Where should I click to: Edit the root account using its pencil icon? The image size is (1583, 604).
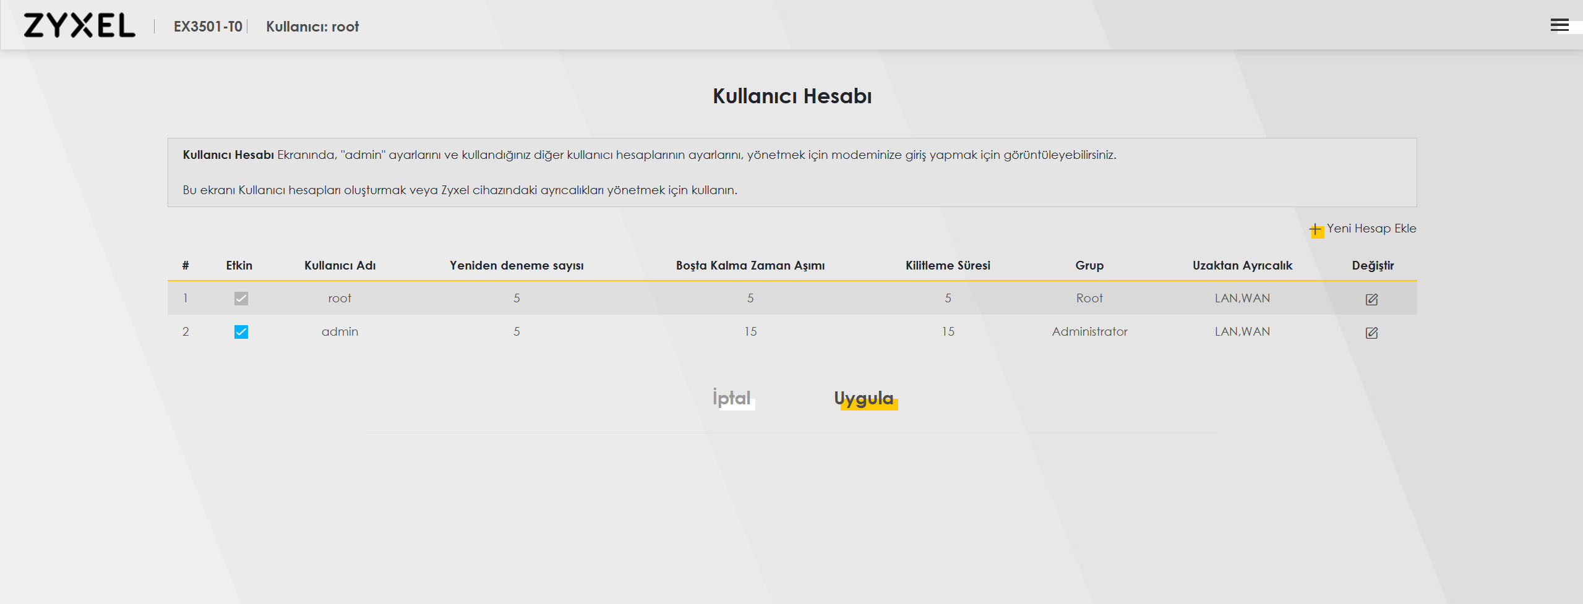1371,299
